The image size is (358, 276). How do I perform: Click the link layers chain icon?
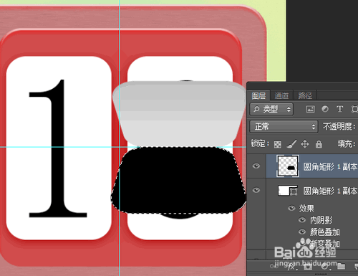tap(274, 266)
